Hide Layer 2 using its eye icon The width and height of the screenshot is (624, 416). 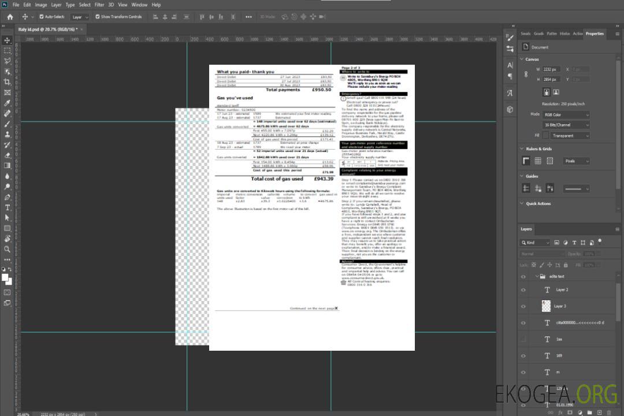pyautogui.click(x=523, y=289)
